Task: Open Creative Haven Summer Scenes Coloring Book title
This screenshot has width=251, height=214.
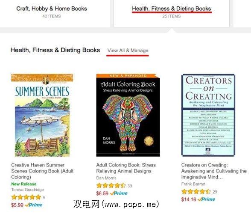Action: tap(42, 171)
